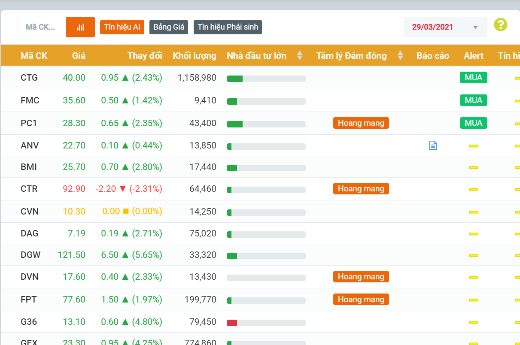Click the yellow dash alert icon for DGW
The height and width of the screenshot is (345, 520).
tap(474, 255)
